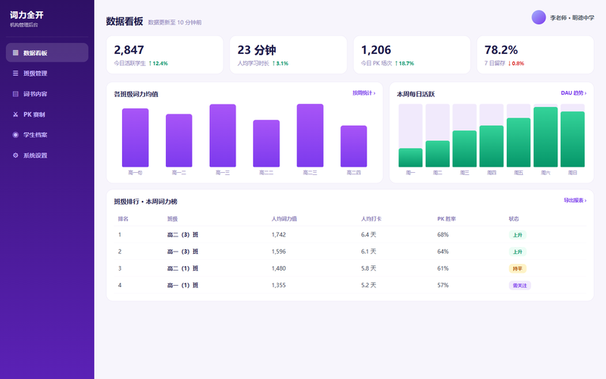Click the 数据看板 sidebar icon
This screenshot has height=379, width=606.
click(15, 52)
